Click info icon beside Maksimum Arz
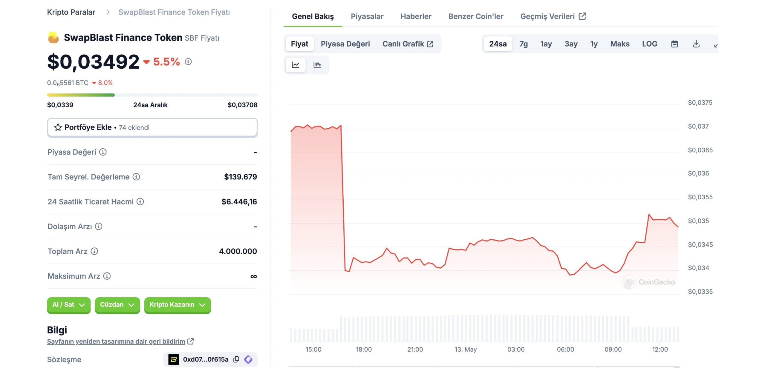Viewport: 765px width, 368px height. [107, 276]
